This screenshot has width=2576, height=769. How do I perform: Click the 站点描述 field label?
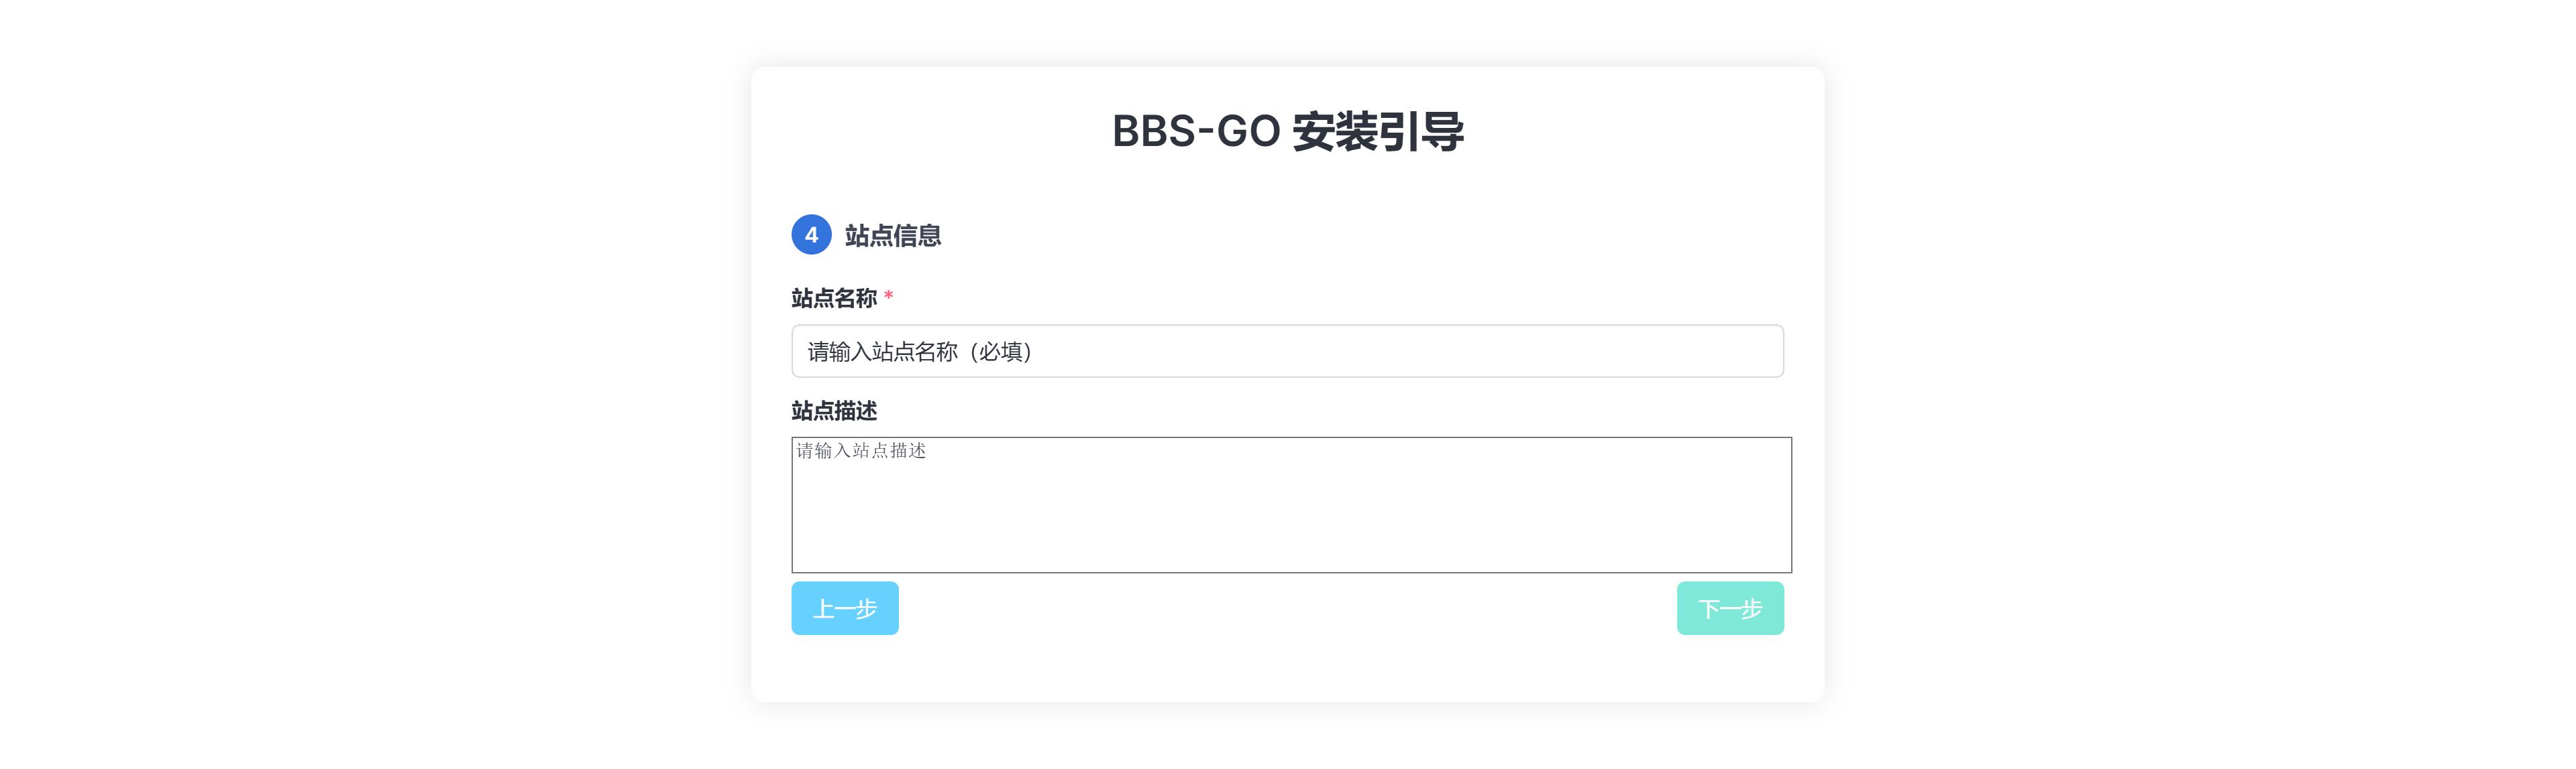point(833,411)
